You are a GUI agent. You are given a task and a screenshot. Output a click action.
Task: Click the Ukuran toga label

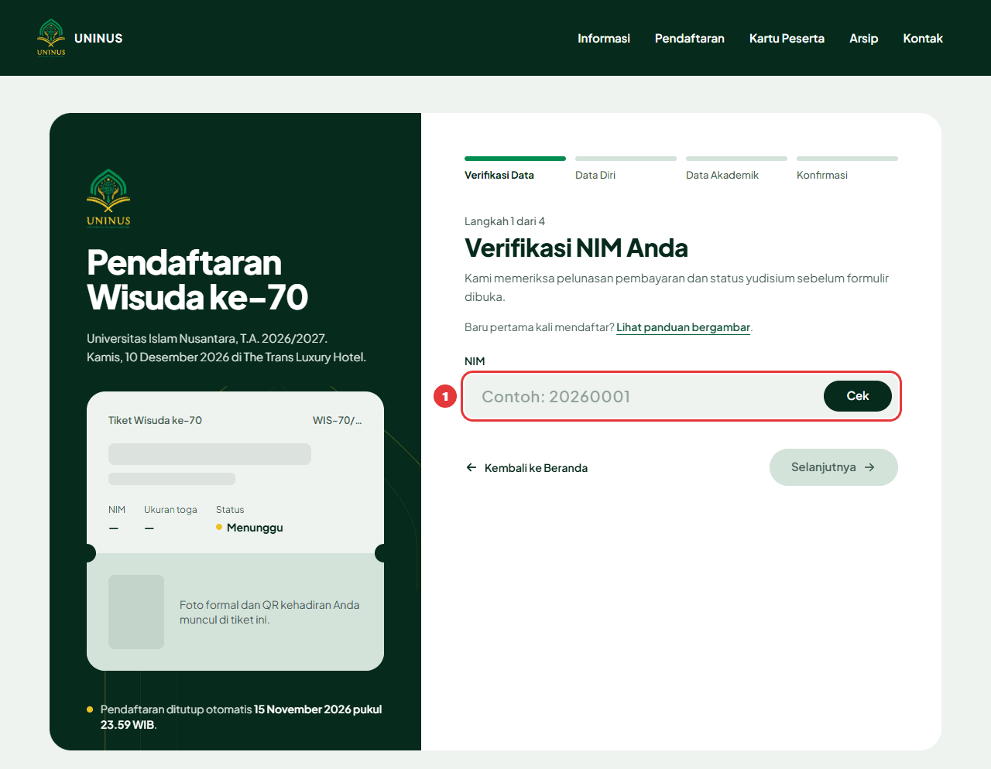coord(170,510)
